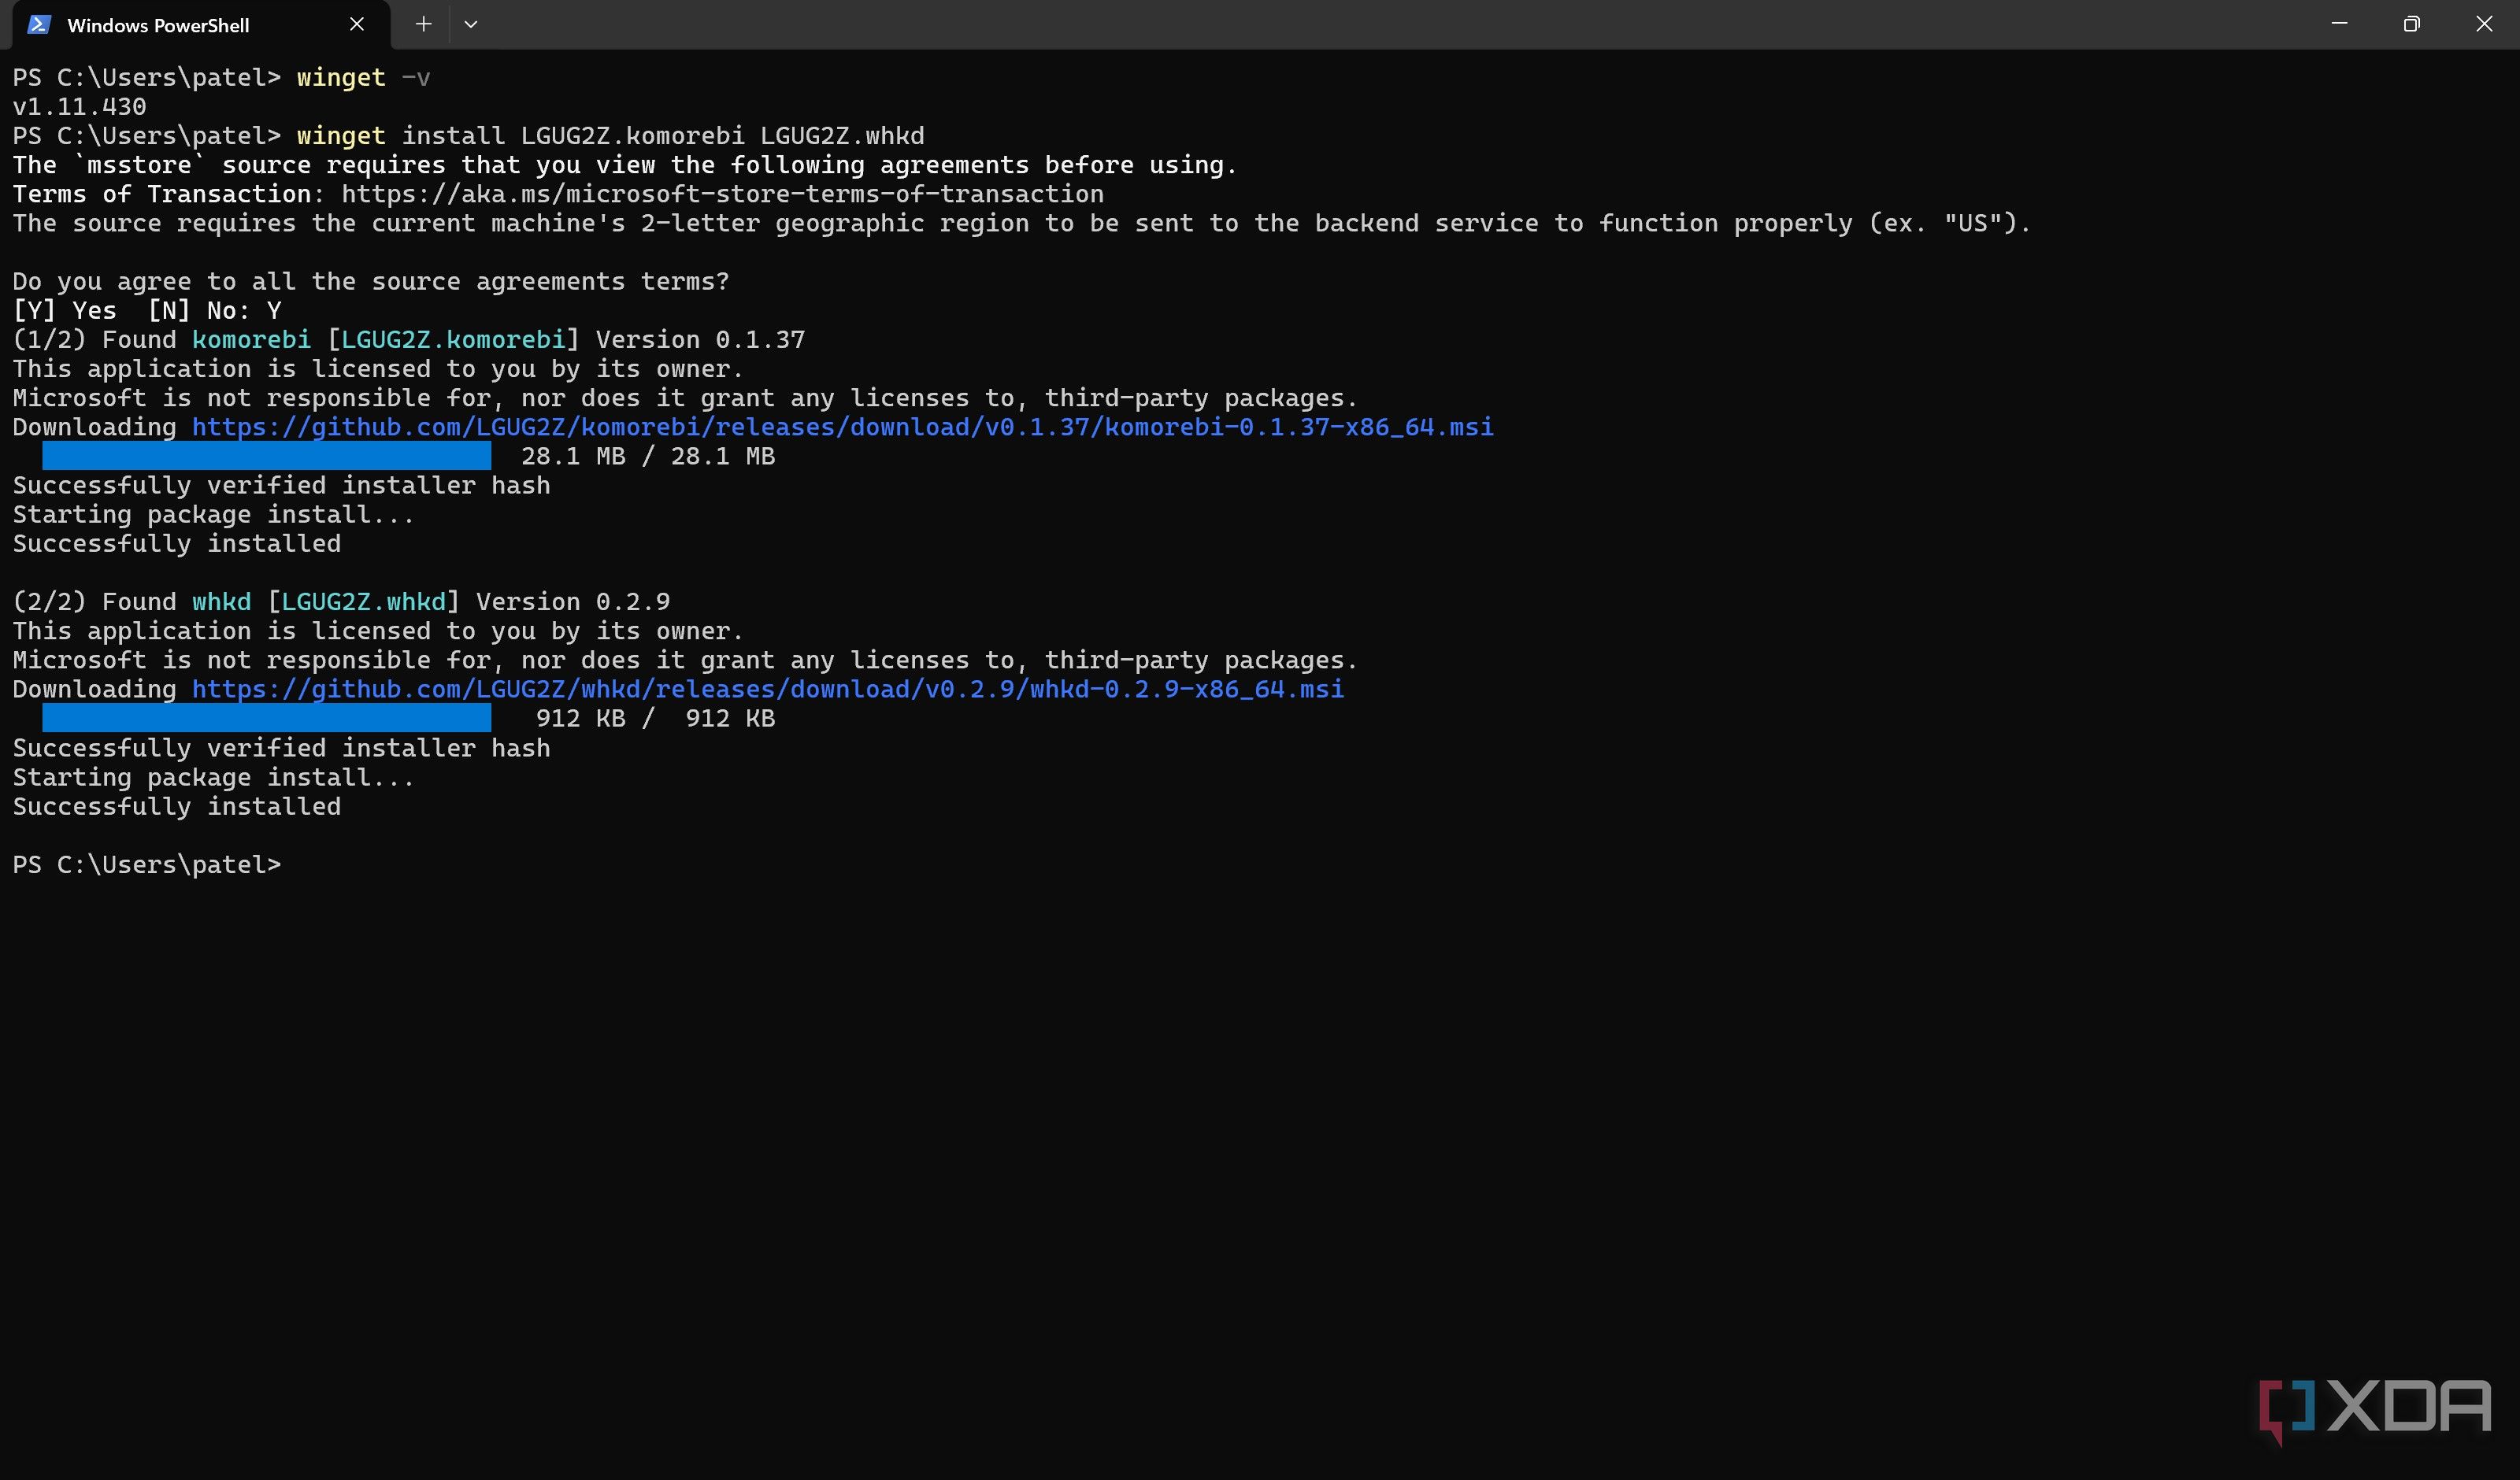This screenshot has width=2520, height=1480.
Task: Click the whkd 912 KB progress bar
Action: (266, 718)
